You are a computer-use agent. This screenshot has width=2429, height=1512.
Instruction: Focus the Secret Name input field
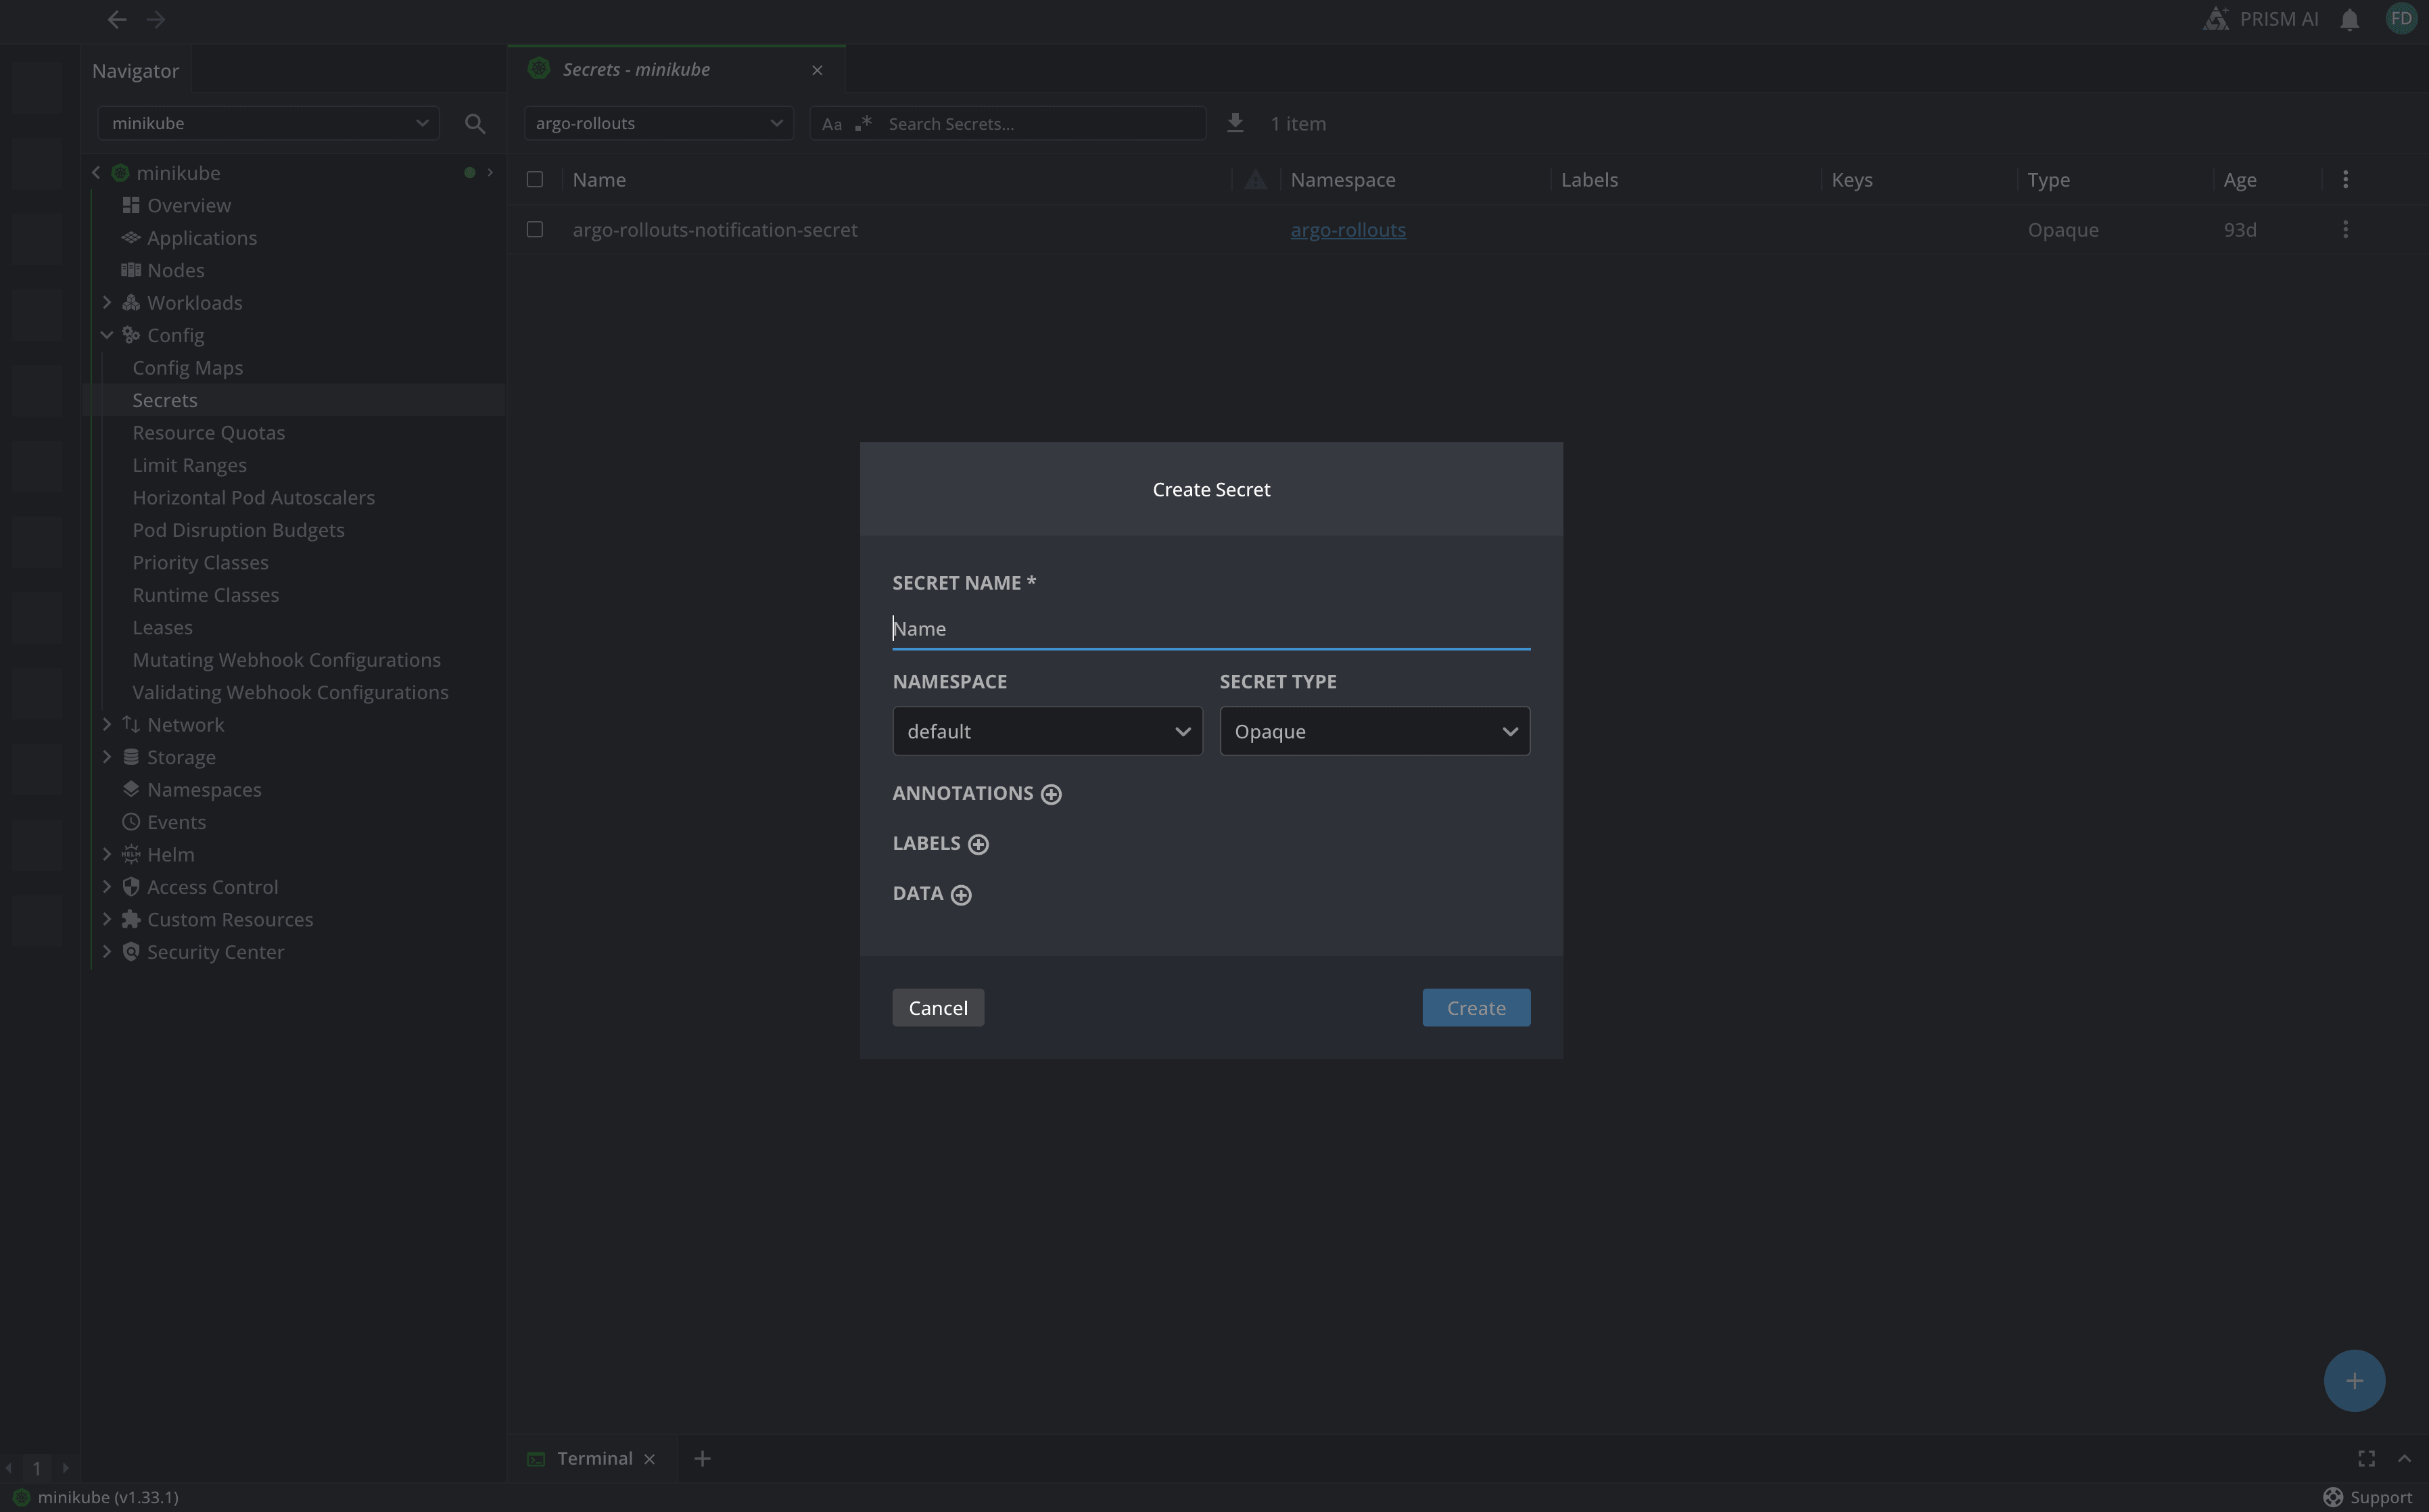coord(1210,629)
